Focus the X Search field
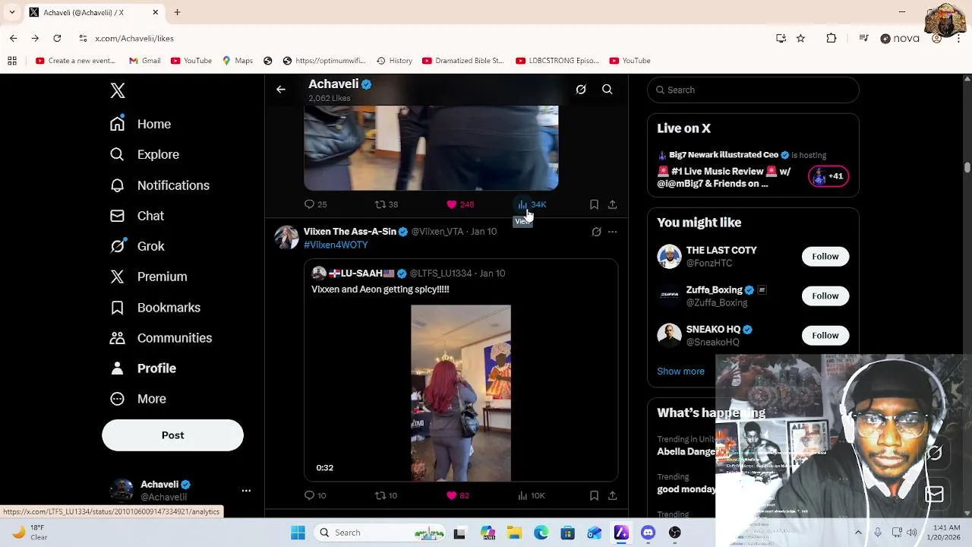The width and height of the screenshot is (972, 547). coord(753,90)
